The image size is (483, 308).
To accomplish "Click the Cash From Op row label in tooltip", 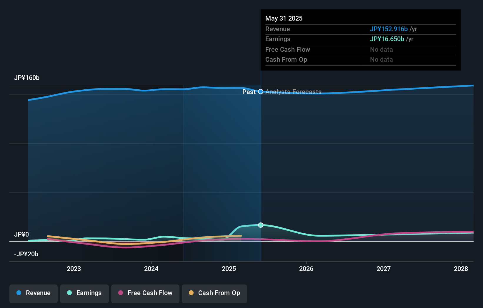I will [x=286, y=60].
